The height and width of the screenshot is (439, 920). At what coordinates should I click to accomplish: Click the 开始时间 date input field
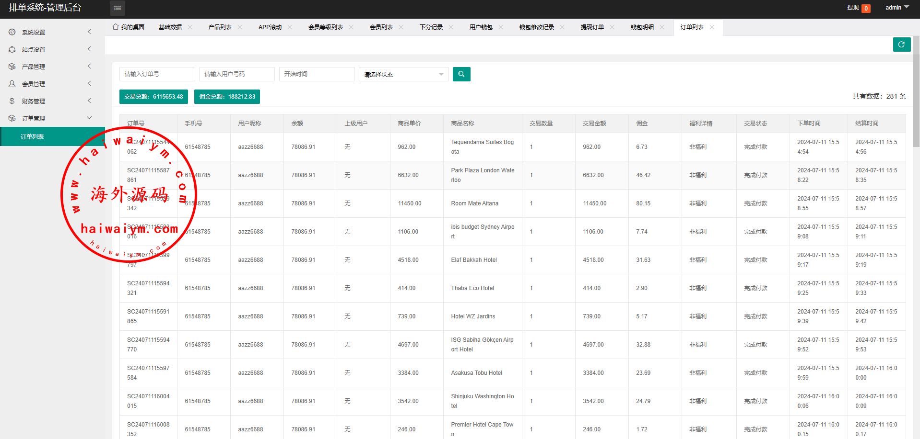pos(317,74)
